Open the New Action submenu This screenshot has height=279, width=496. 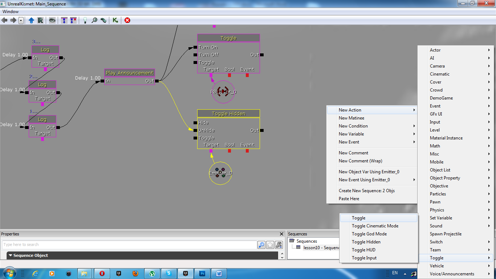(372, 110)
